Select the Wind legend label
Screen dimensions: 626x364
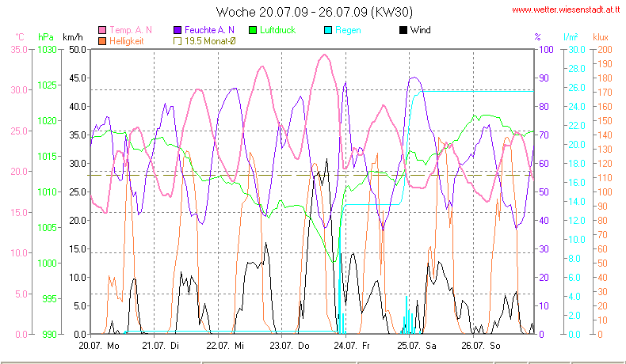tap(421, 30)
